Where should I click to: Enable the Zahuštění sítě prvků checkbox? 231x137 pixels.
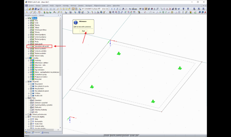(31, 46)
